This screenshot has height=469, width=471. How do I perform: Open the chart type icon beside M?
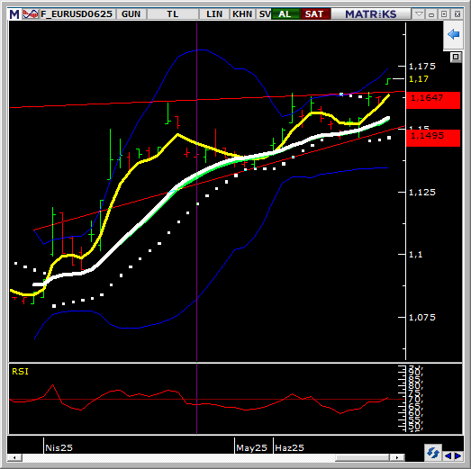pos(31,14)
